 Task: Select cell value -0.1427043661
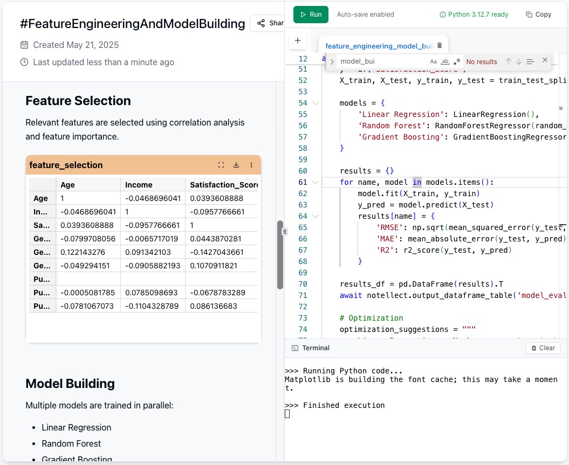(222, 252)
